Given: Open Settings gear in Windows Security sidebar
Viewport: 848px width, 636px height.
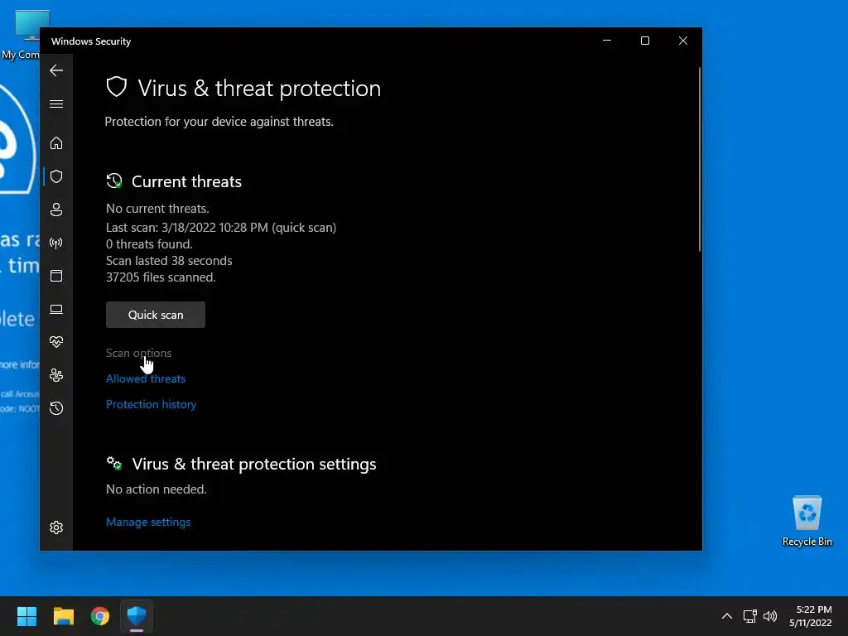Looking at the screenshot, I should pos(56,528).
